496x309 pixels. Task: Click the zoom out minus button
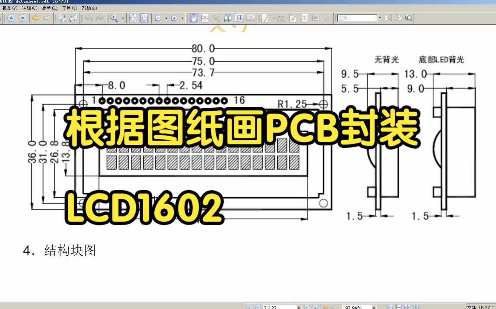(x=158, y=18)
